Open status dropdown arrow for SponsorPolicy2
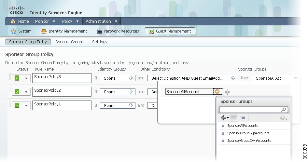 pyautogui.click(x=26, y=92)
